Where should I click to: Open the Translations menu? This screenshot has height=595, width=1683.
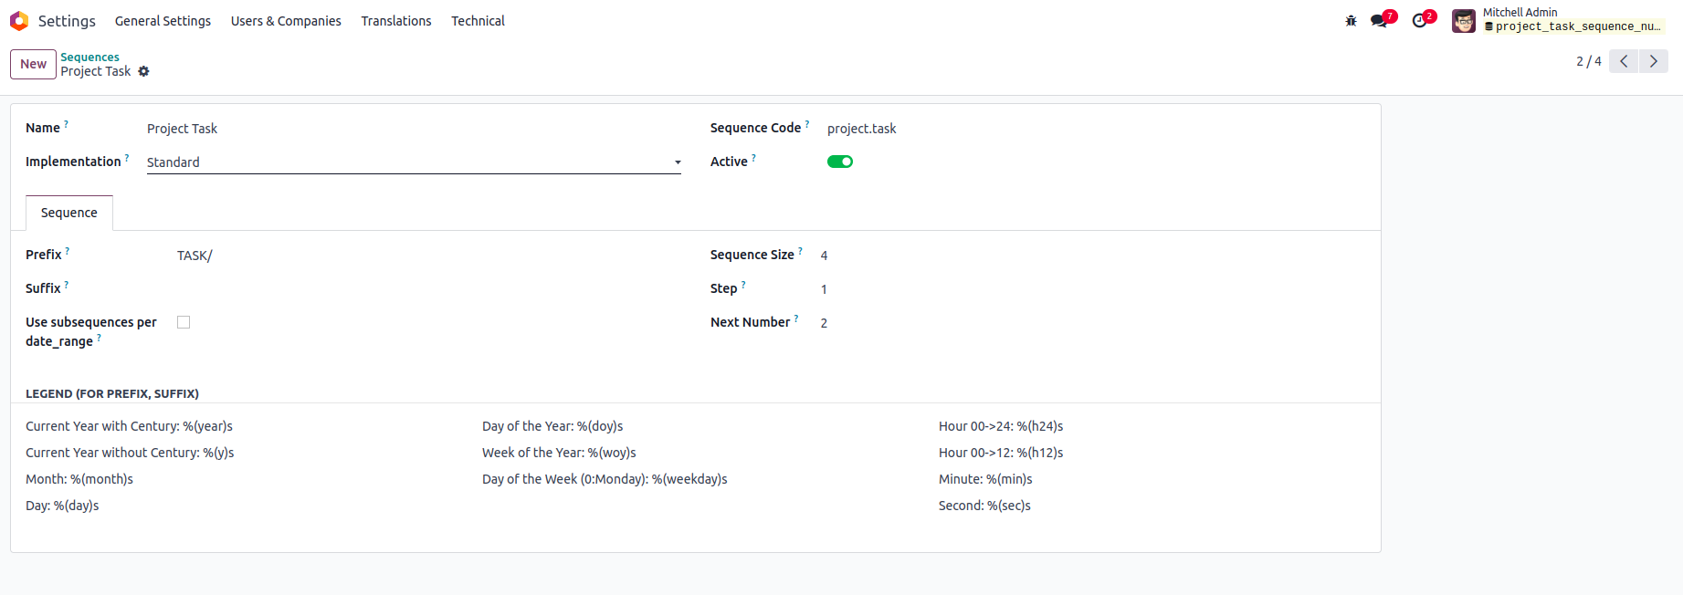[x=395, y=21]
